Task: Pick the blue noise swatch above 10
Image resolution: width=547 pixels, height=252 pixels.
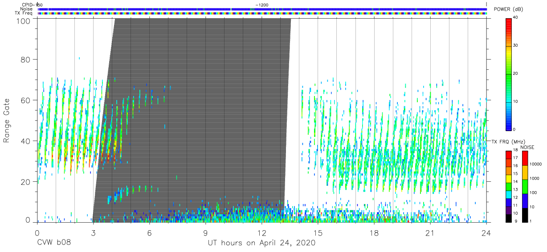Action: pyautogui.click(x=525, y=200)
